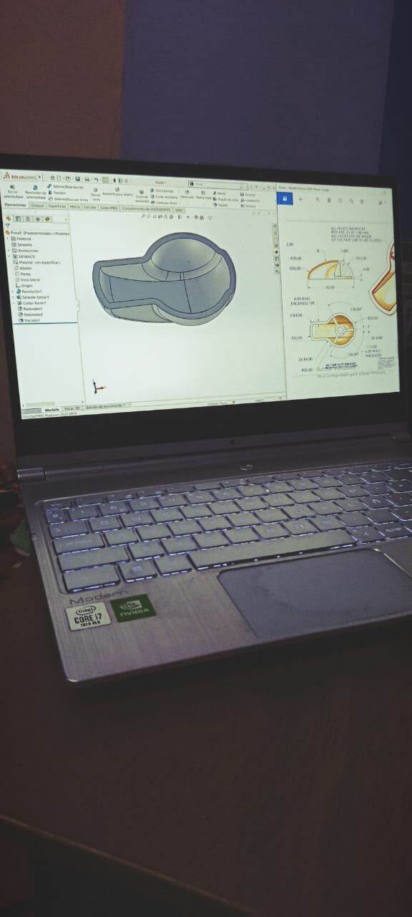Open the DimXpertManager tab icon
Viewport: 412px width, 917px height.
[38, 219]
